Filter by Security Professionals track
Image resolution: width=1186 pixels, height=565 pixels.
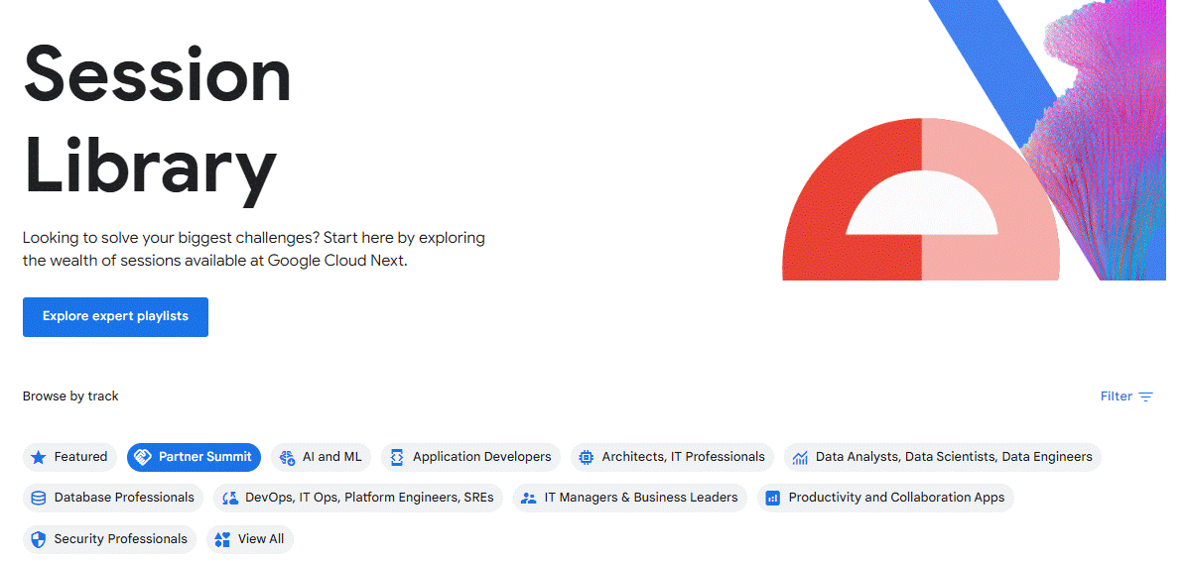110,539
